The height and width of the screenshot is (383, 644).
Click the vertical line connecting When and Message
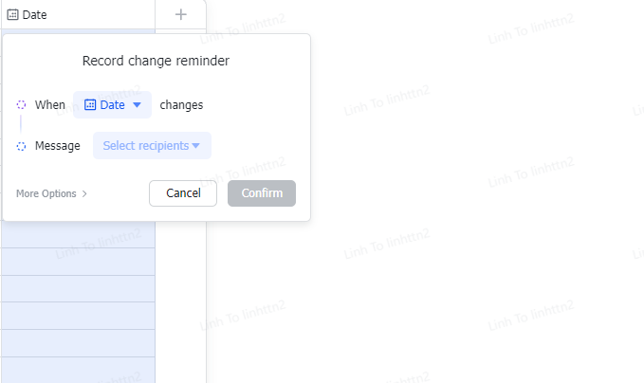[x=21, y=124]
